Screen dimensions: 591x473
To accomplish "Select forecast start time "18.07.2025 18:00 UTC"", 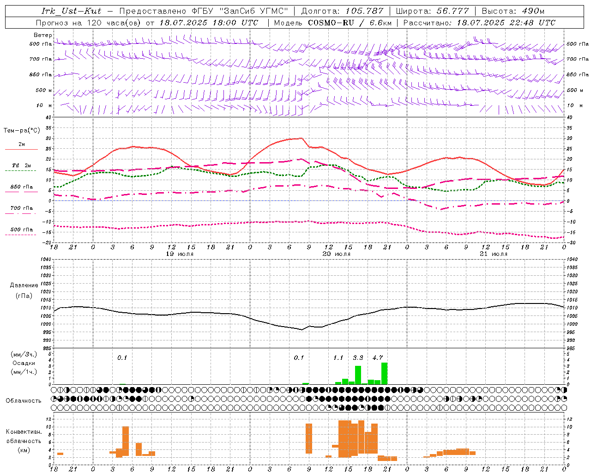I will pos(209,23).
